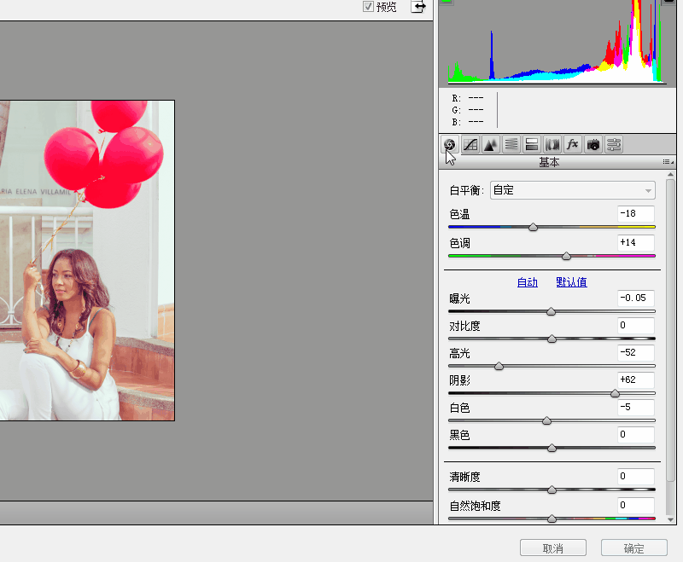Click the panel scrollbar down arrow
The image size is (683, 562).
(670, 519)
